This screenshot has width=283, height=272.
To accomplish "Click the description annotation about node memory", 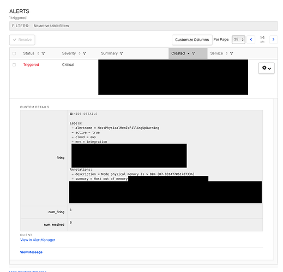I will (133, 174).
